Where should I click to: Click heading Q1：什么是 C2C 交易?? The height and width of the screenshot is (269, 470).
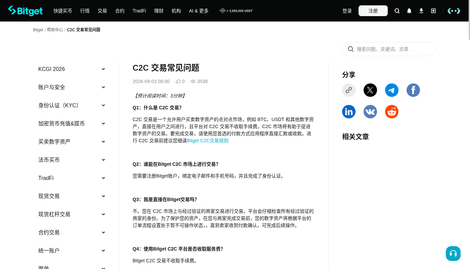[157, 108]
